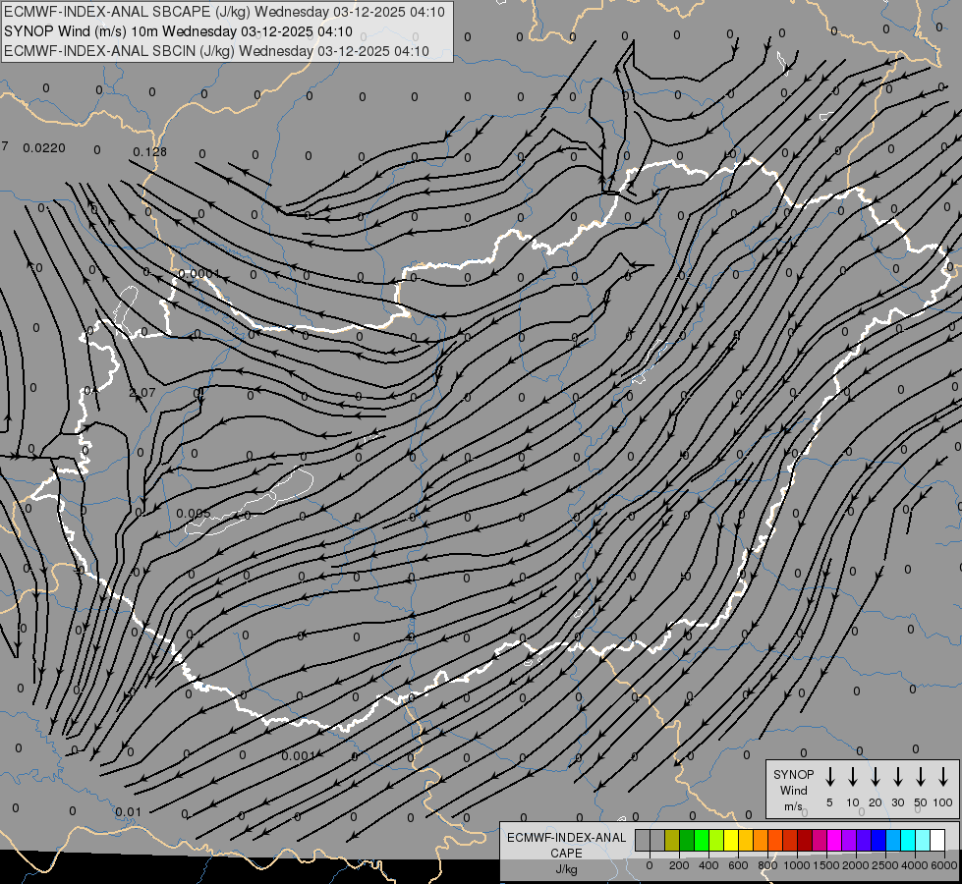Click the 'J/kg' unit label in the CAPE legend
Screen dimensions: 962x884
pos(566,869)
